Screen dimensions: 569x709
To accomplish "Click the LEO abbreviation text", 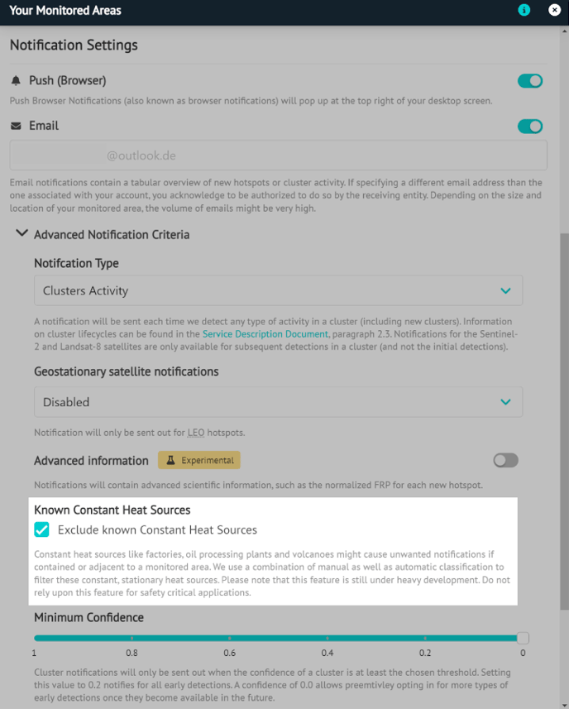I will [196, 433].
